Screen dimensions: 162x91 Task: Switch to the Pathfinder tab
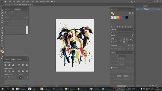[19, 59]
